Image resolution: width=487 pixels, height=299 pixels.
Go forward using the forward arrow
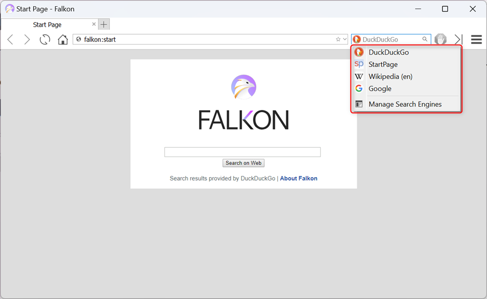coord(27,39)
